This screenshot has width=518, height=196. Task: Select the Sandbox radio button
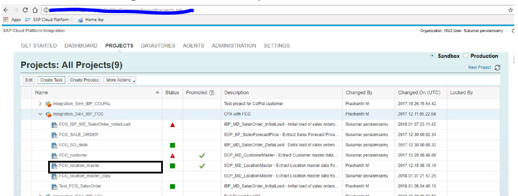(x=432, y=56)
